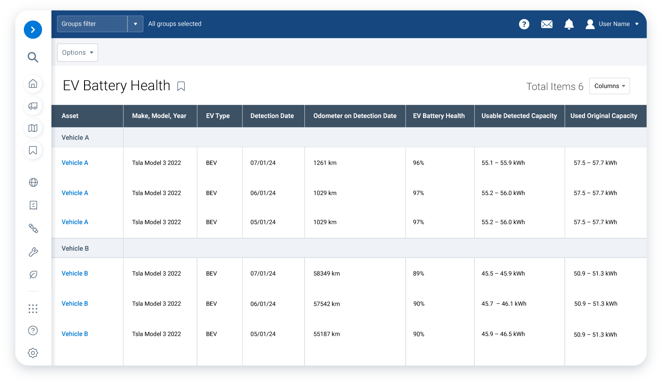Open system settings gear icon
Screen dimensions: 662x383
click(33, 352)
